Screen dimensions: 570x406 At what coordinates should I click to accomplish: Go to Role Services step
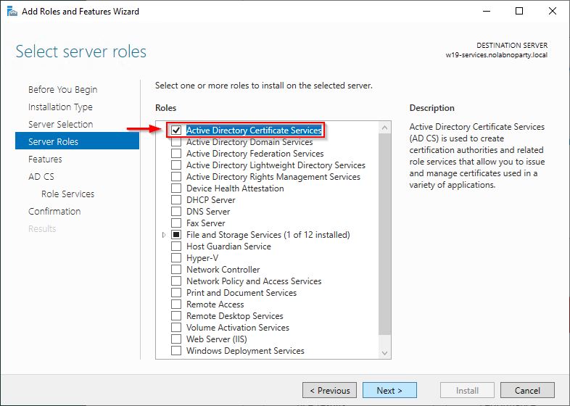[67, 194]
